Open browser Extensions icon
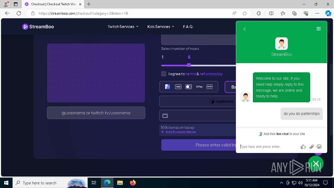This screenshot has width=334, height=188. tap(259, 13)
